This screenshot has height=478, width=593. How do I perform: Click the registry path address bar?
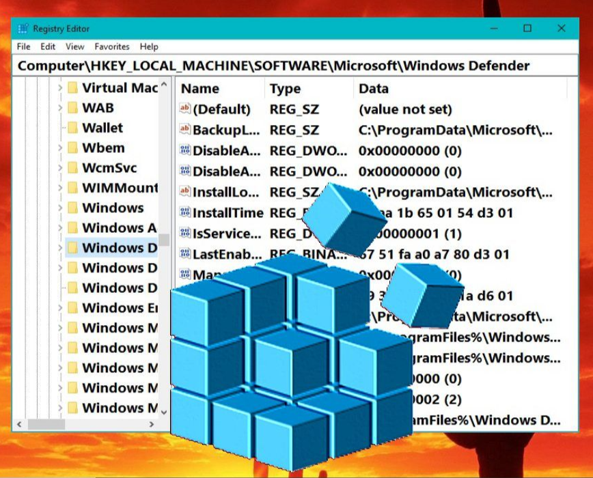click(x=295, y=66)
